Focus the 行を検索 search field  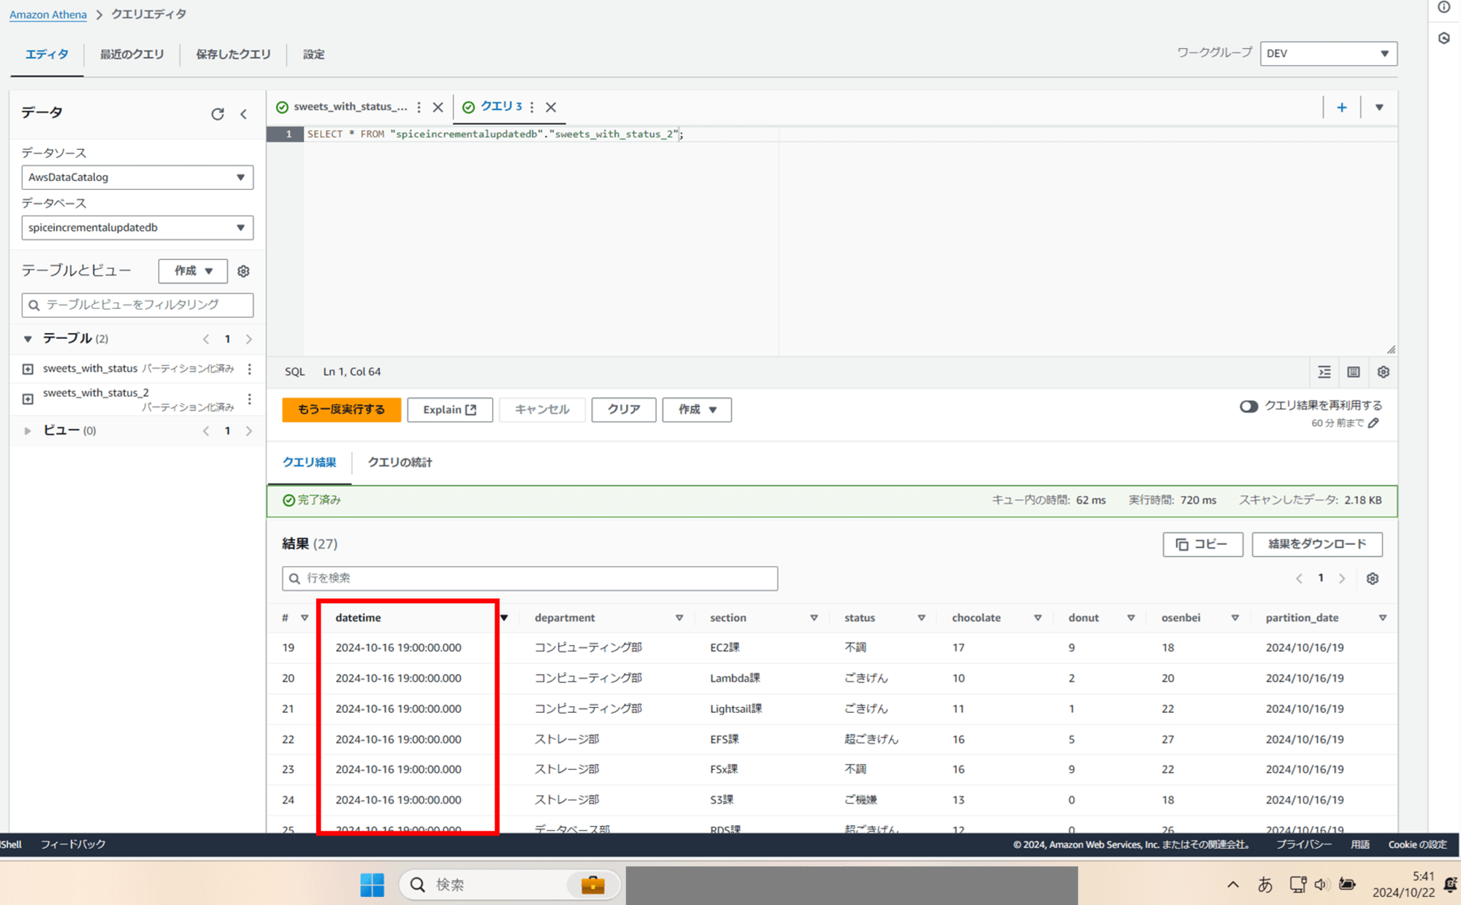[530, 578]
